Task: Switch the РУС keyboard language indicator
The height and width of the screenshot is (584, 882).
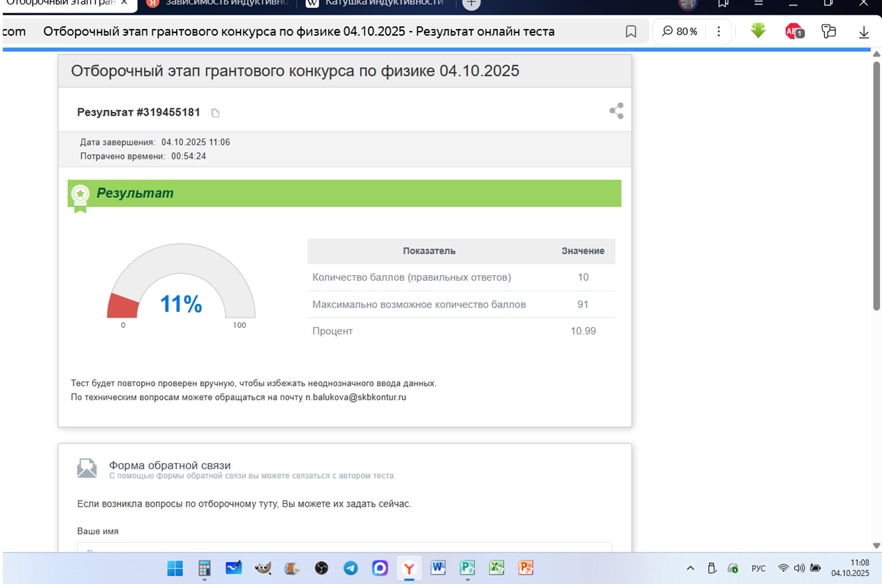Action: coord(758,569)
